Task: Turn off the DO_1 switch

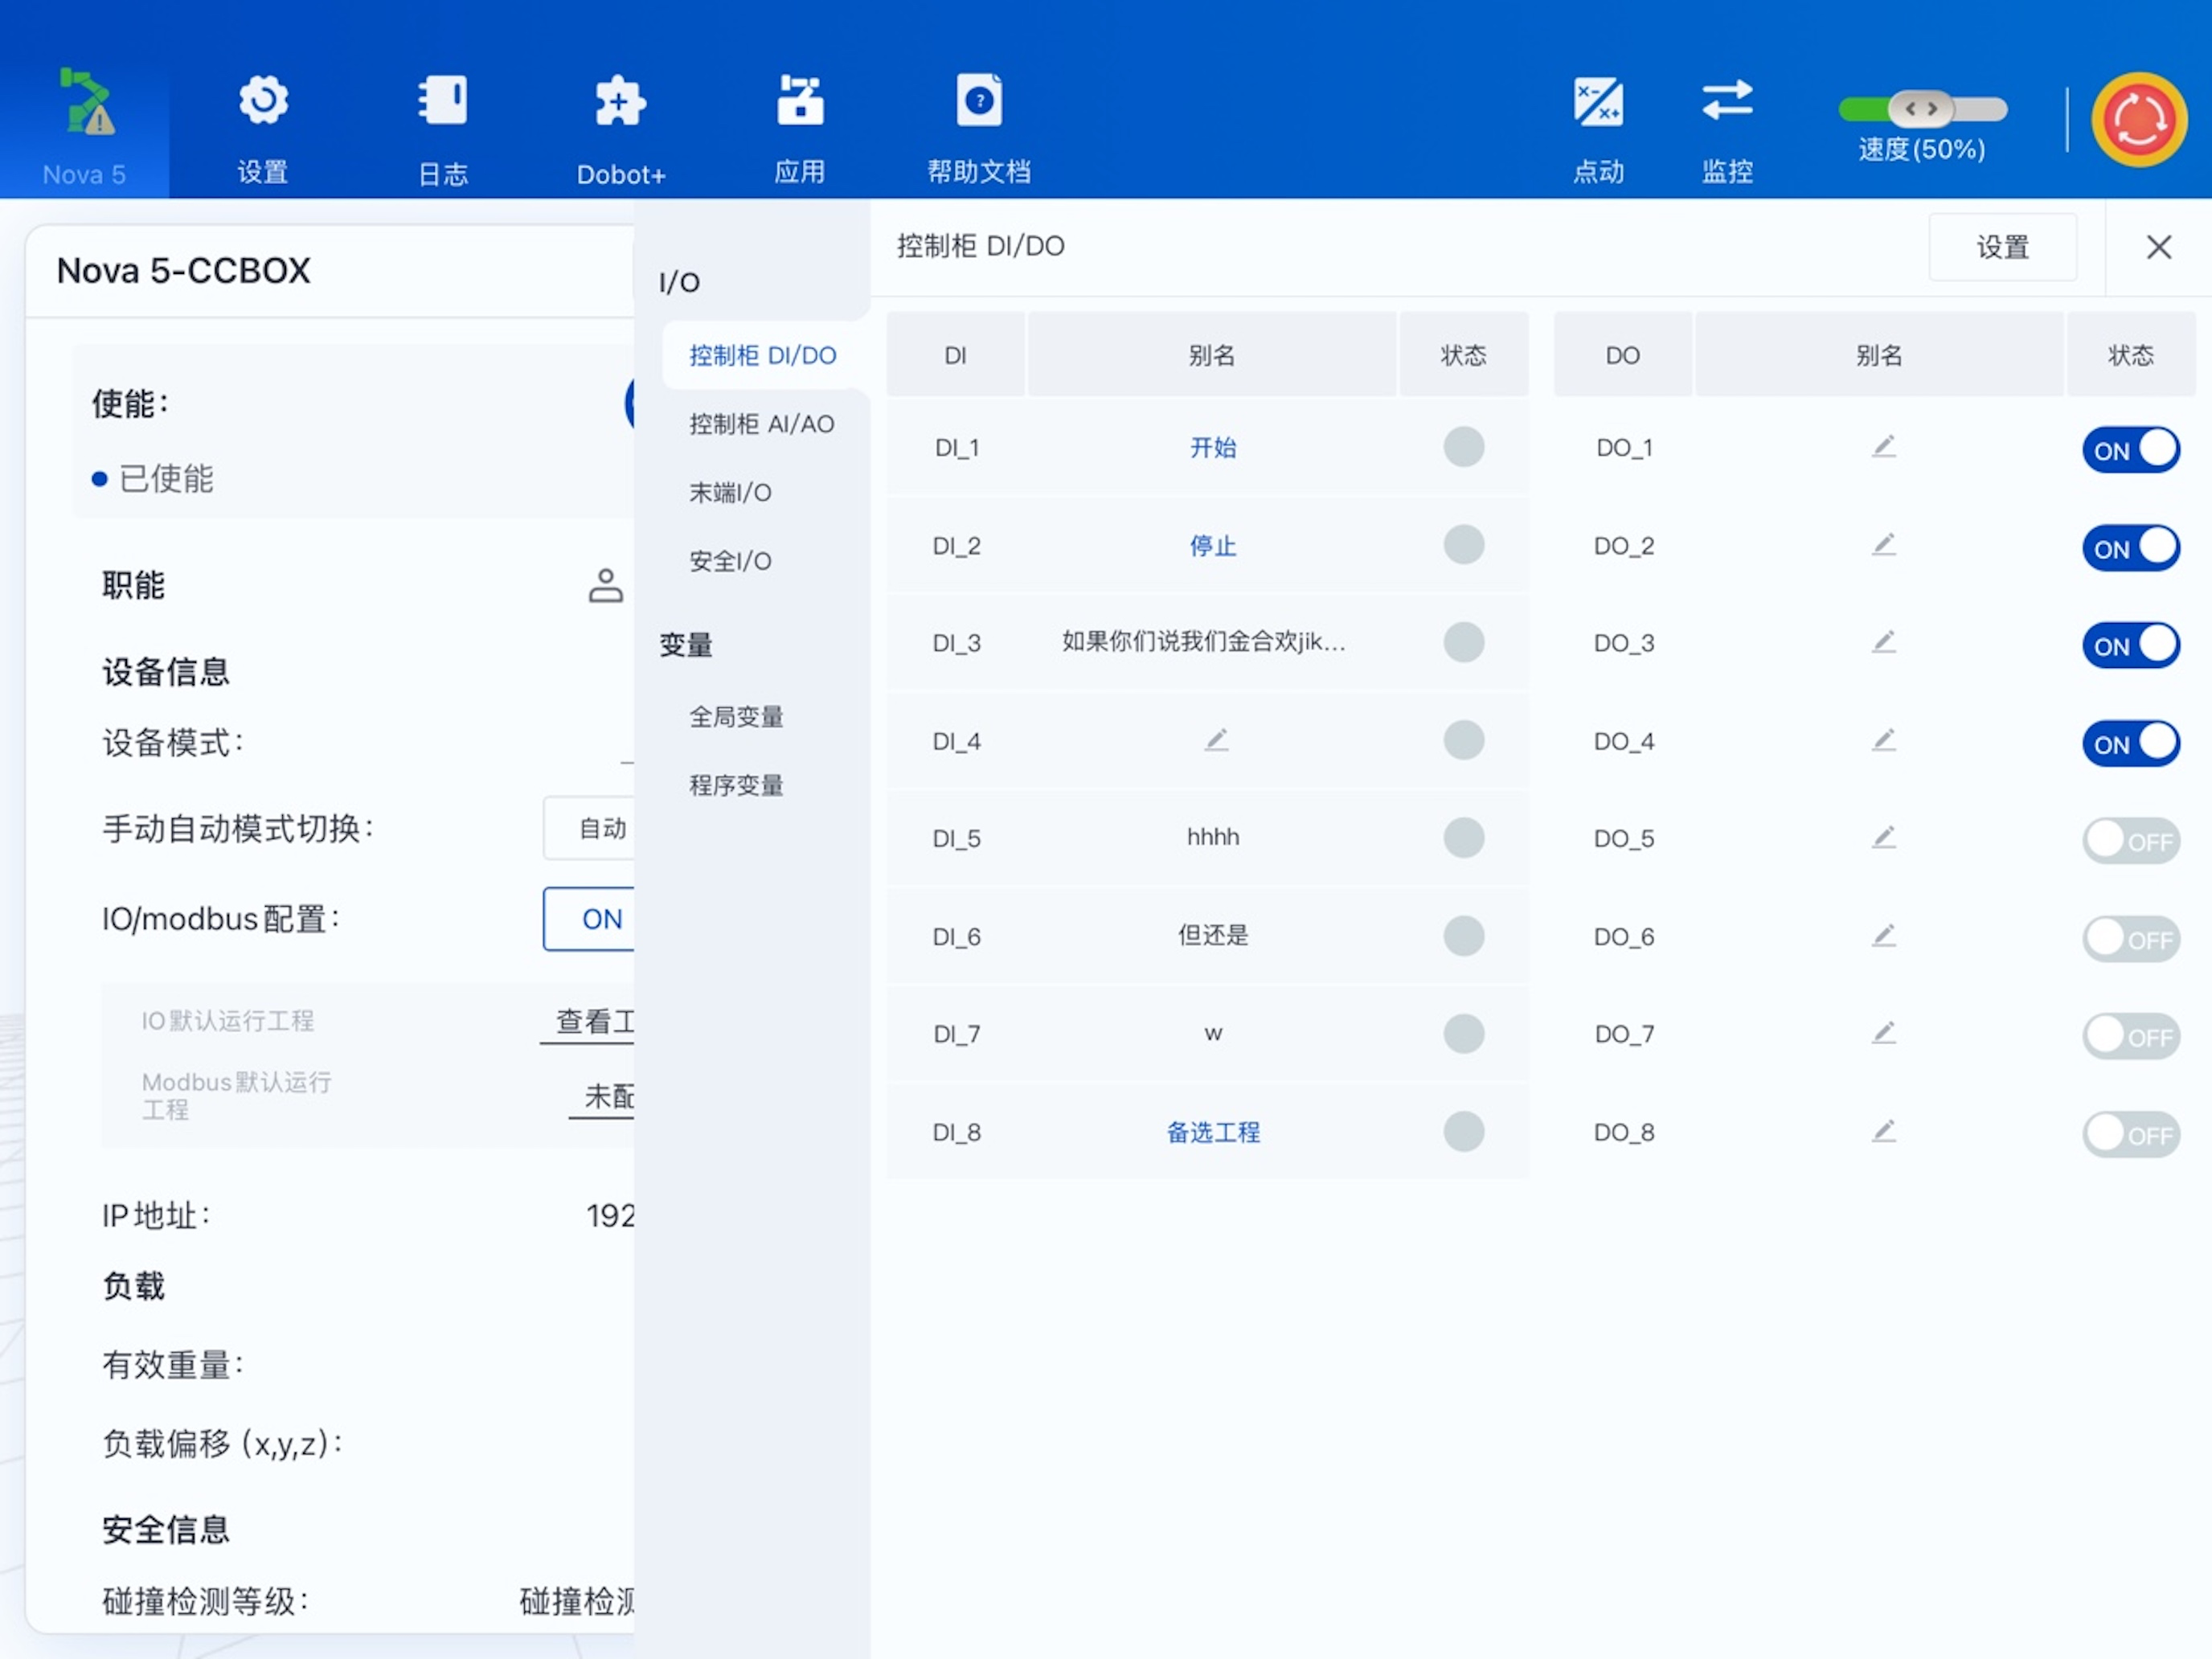Action: (x=2130, y=450)
